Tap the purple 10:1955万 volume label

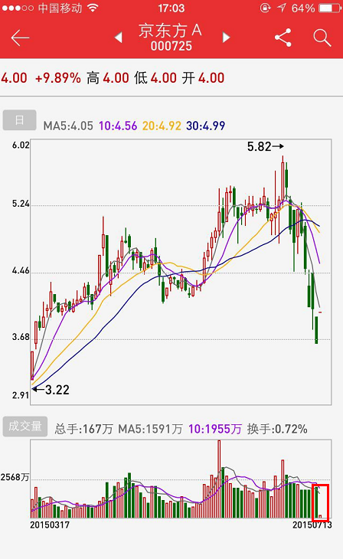click(x=215, y=429)
